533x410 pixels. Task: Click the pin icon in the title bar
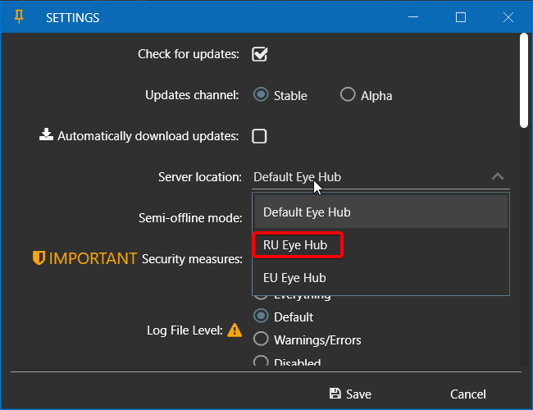[19, 16]
